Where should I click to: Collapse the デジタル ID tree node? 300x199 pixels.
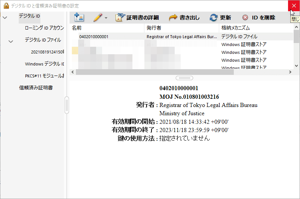[4, 18]
